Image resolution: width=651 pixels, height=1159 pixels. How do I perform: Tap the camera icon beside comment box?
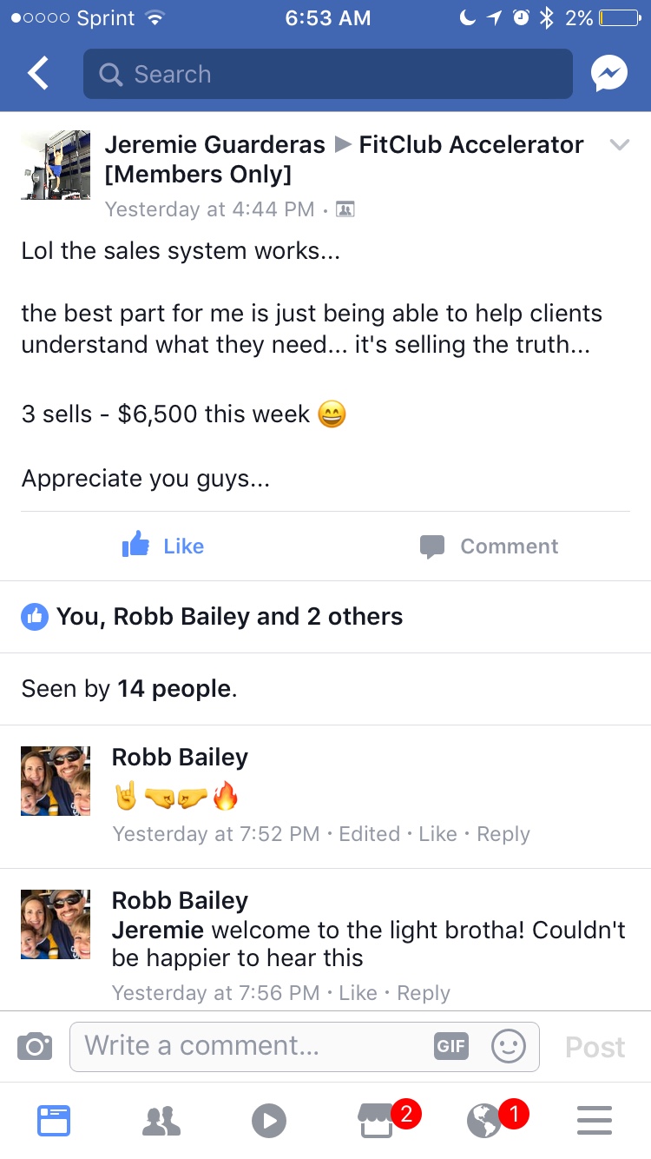35,1045
